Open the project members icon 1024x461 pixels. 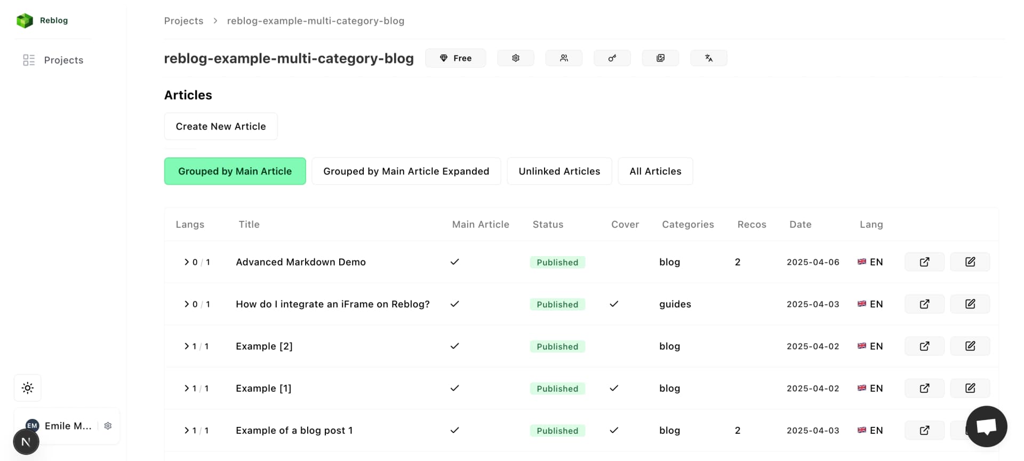564,58
